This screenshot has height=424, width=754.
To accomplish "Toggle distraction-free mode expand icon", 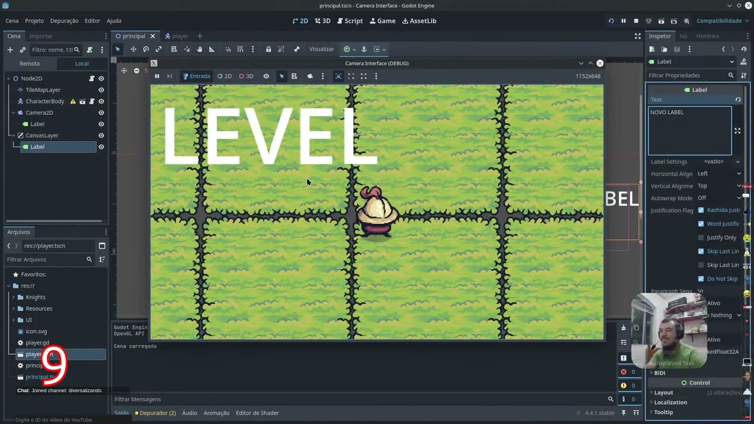I will (x=637, y=36).
